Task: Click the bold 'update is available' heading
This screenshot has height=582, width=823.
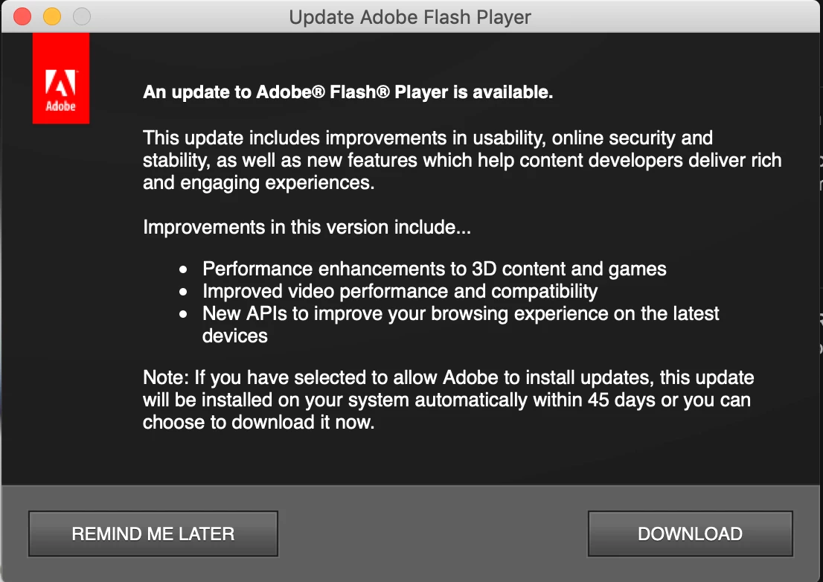Action: click(x=348, y=93)
